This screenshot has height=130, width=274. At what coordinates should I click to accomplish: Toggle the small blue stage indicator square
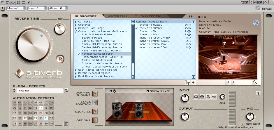click(x=110, y=91)
